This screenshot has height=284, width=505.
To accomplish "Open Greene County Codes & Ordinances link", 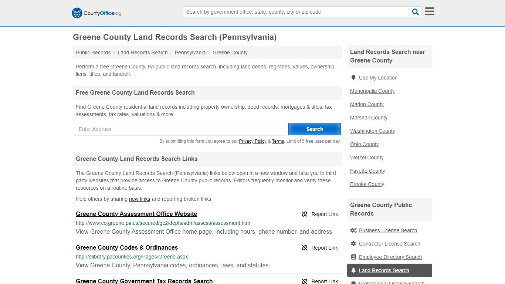I will 127,247.
